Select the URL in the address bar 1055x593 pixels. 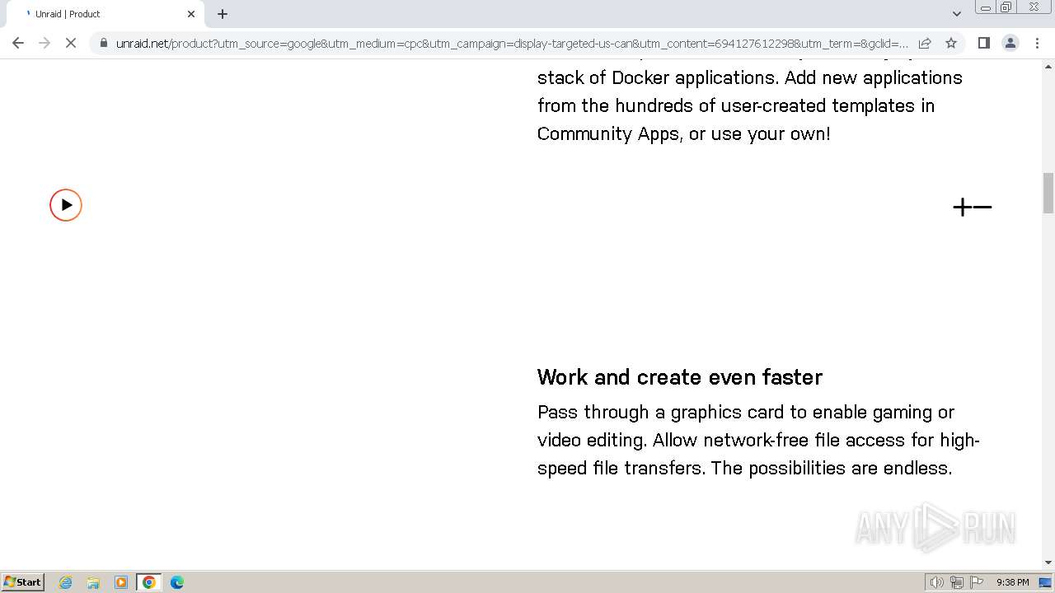pyautogui.click(x=512, y=43)
